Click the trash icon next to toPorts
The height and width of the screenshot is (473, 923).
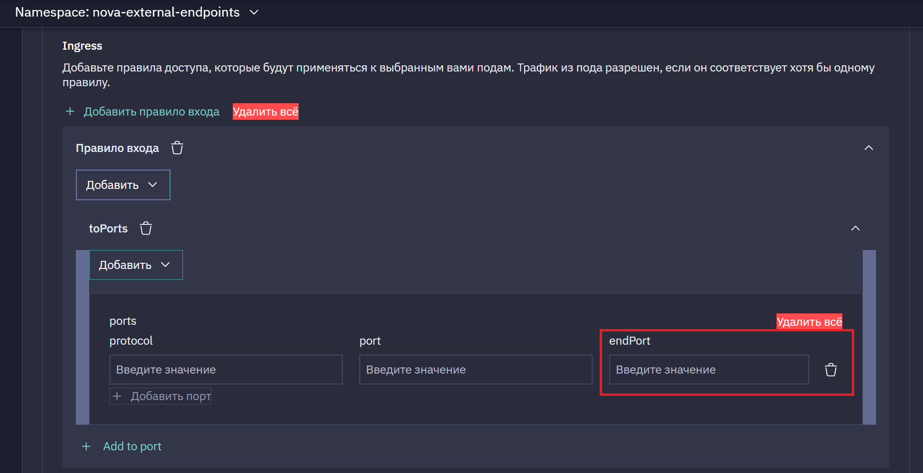[146, 228]
